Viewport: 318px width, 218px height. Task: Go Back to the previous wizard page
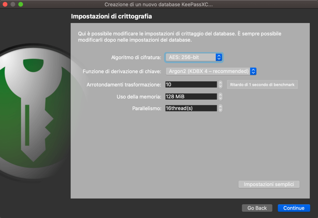tap(257, 208)
